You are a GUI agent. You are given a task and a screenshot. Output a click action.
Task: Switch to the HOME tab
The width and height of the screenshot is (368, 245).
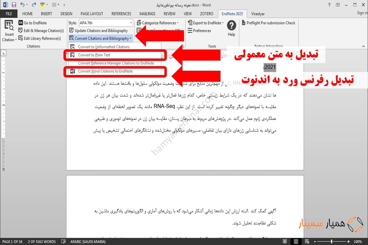(28, 14)
